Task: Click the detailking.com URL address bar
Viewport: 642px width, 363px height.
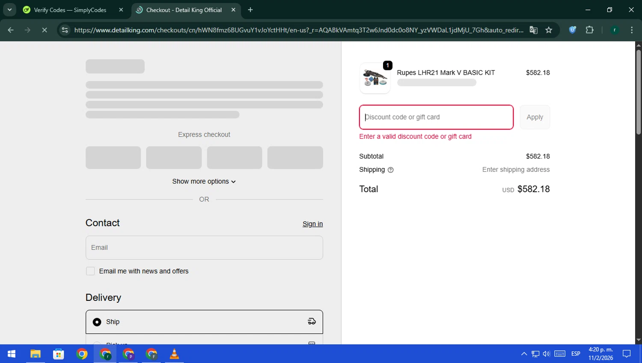Action: (x=298, y=30)
